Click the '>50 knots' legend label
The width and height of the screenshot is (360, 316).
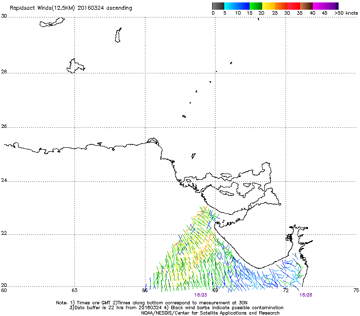[x=346, y=13]
